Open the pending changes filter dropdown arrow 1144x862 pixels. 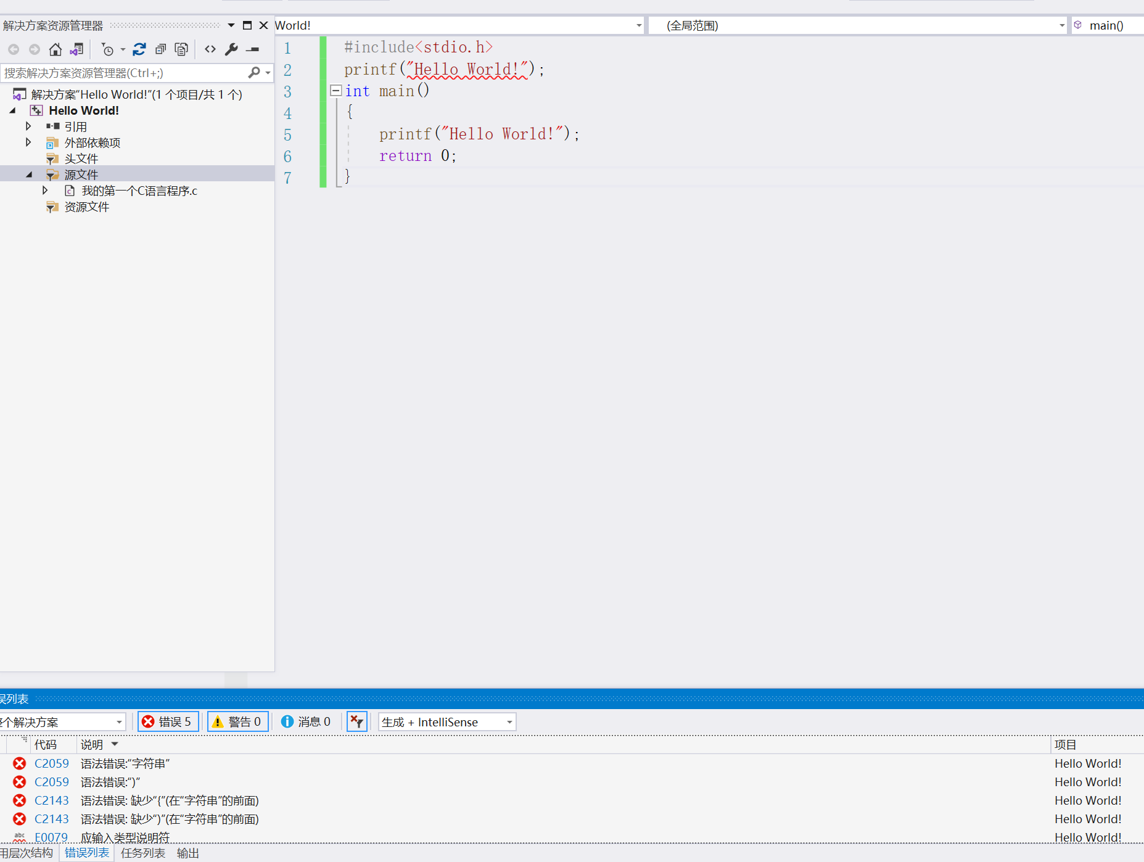(x=123, y=50)
